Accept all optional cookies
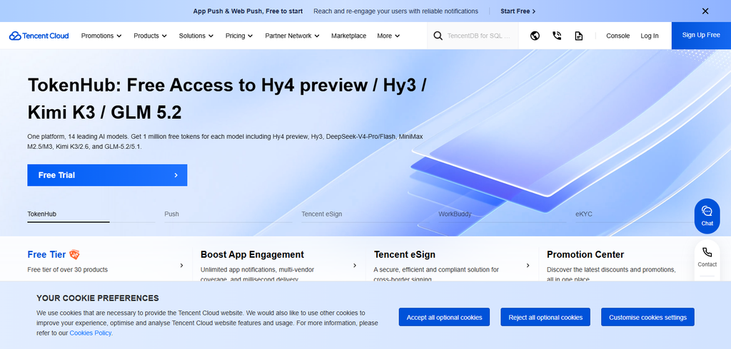Viewport: 731px width, 349px height. pos(444,317)
